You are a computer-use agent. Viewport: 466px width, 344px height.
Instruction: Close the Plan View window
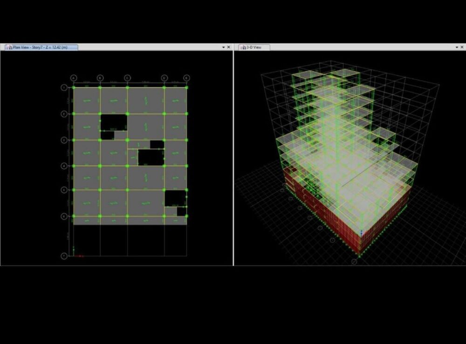(229, 47)
